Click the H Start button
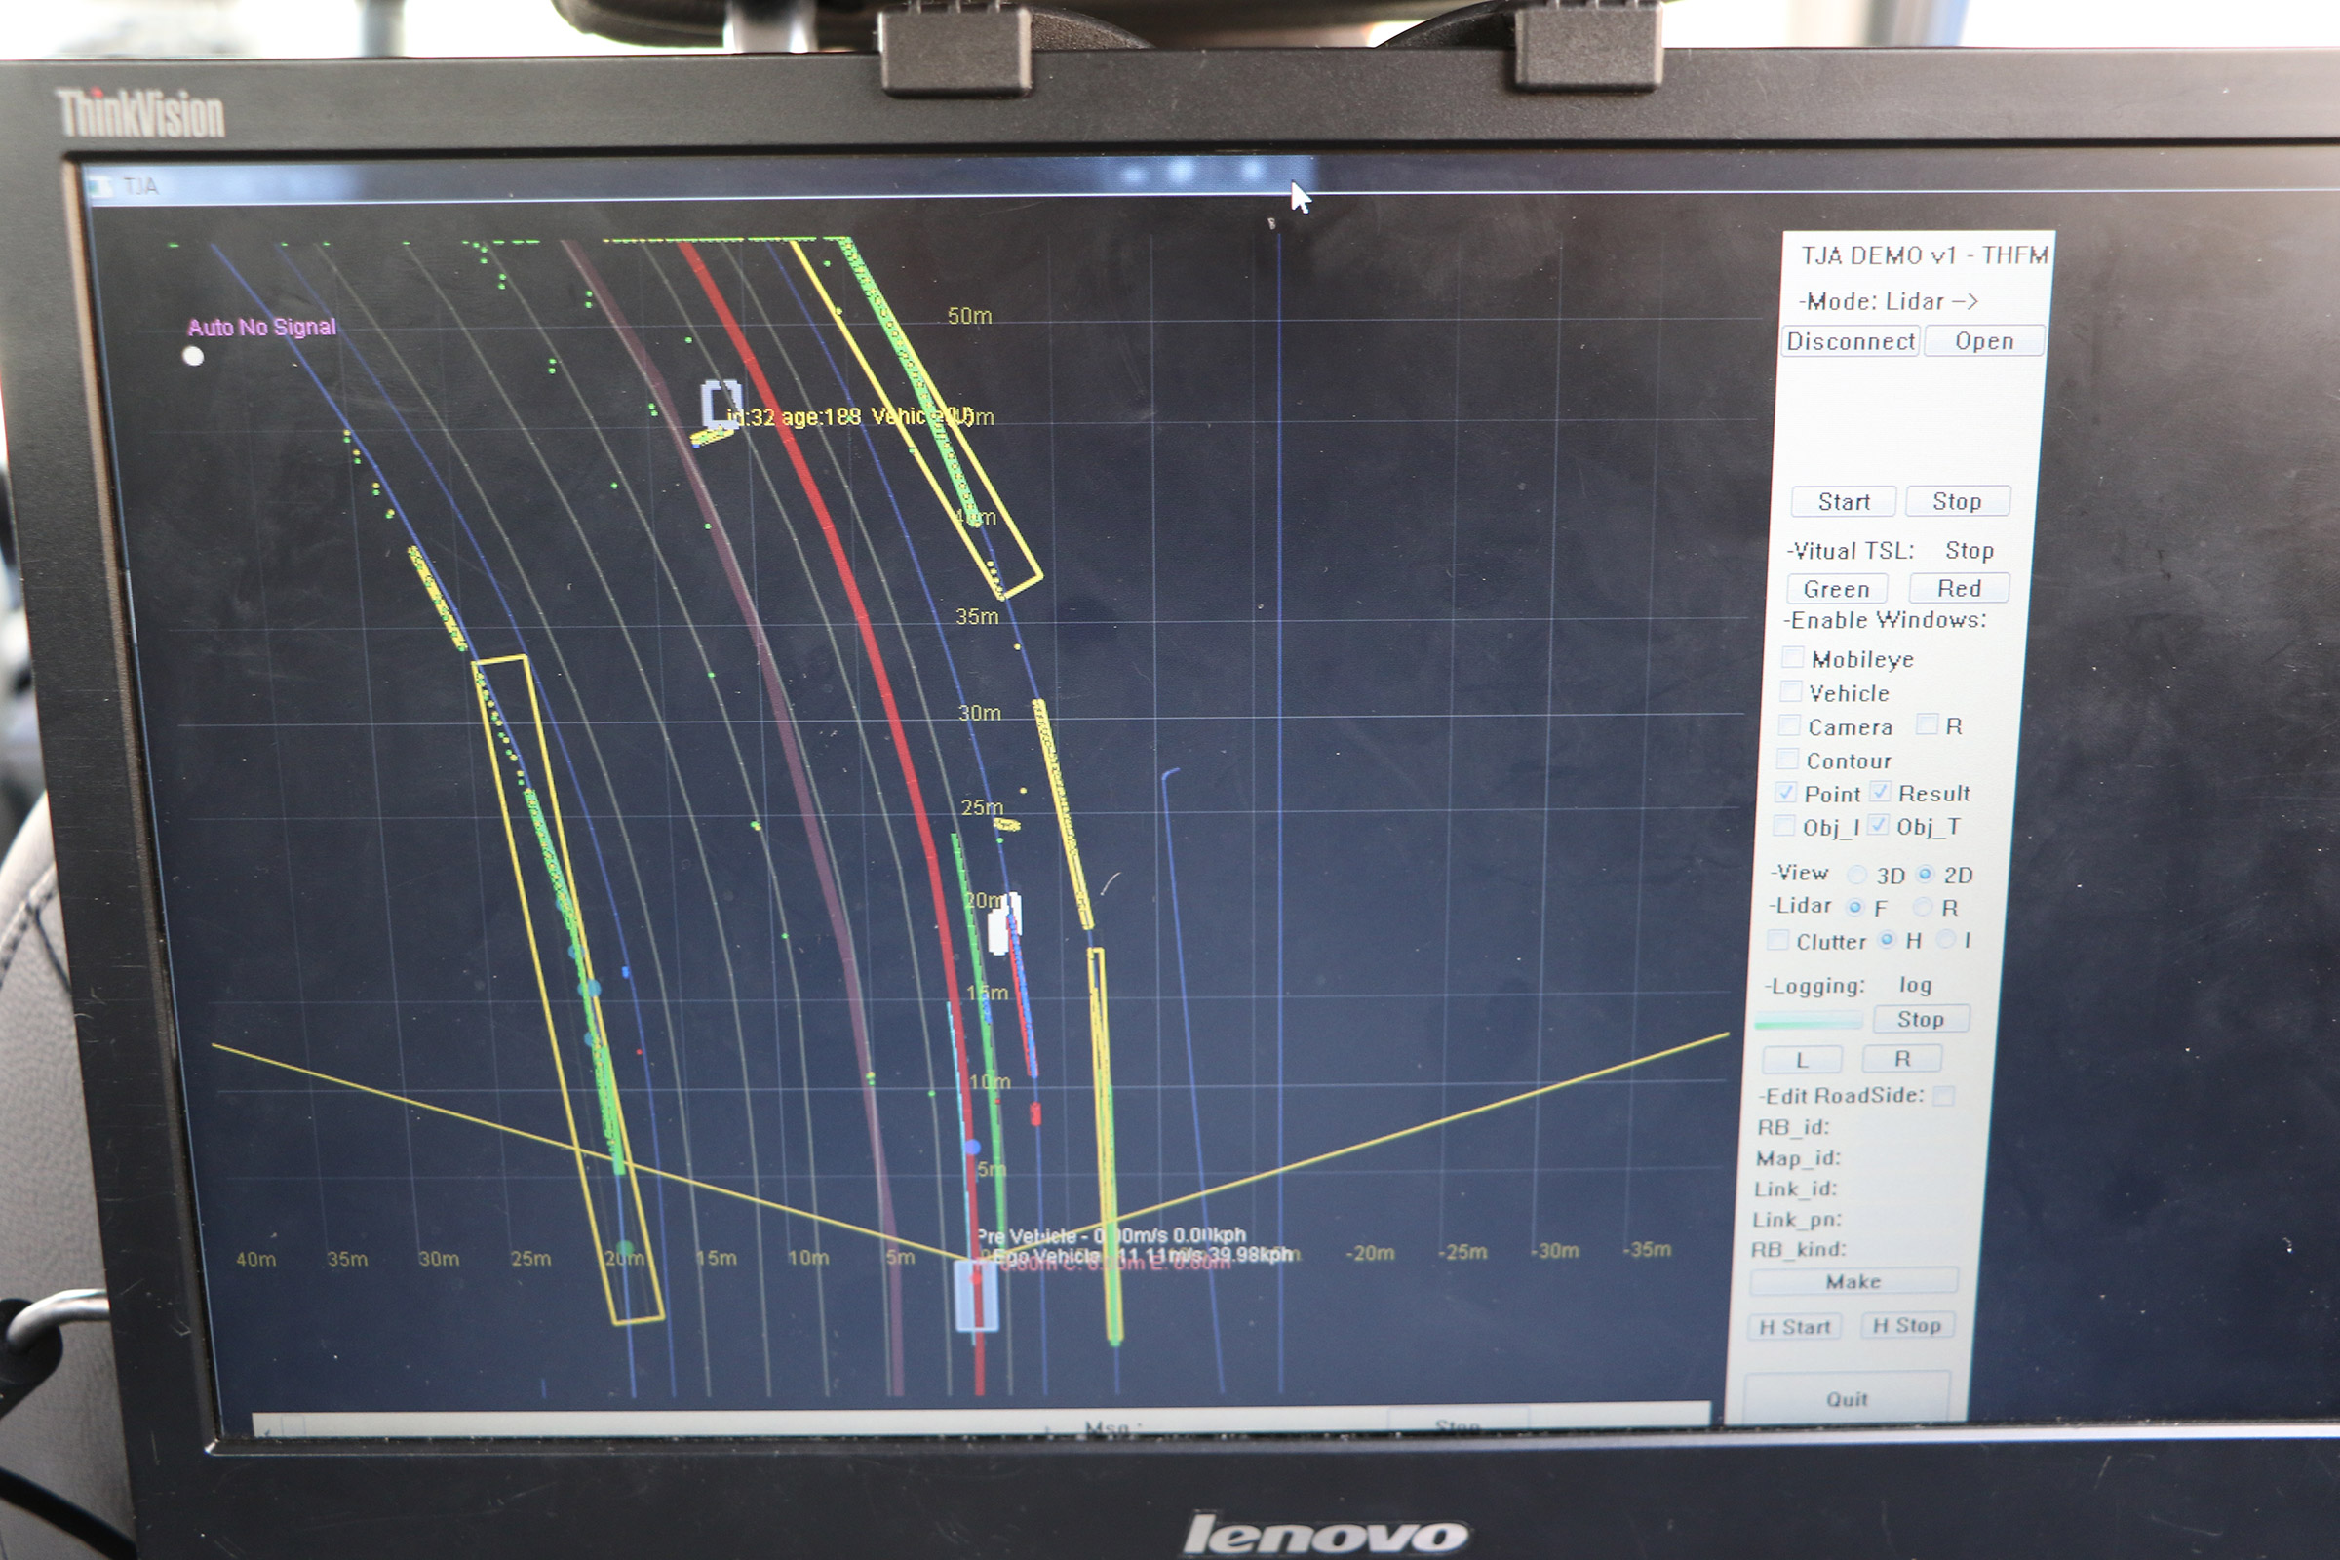Image resolution: width=2340 pixels, height=1560 pixels. pos(1795,1326)
